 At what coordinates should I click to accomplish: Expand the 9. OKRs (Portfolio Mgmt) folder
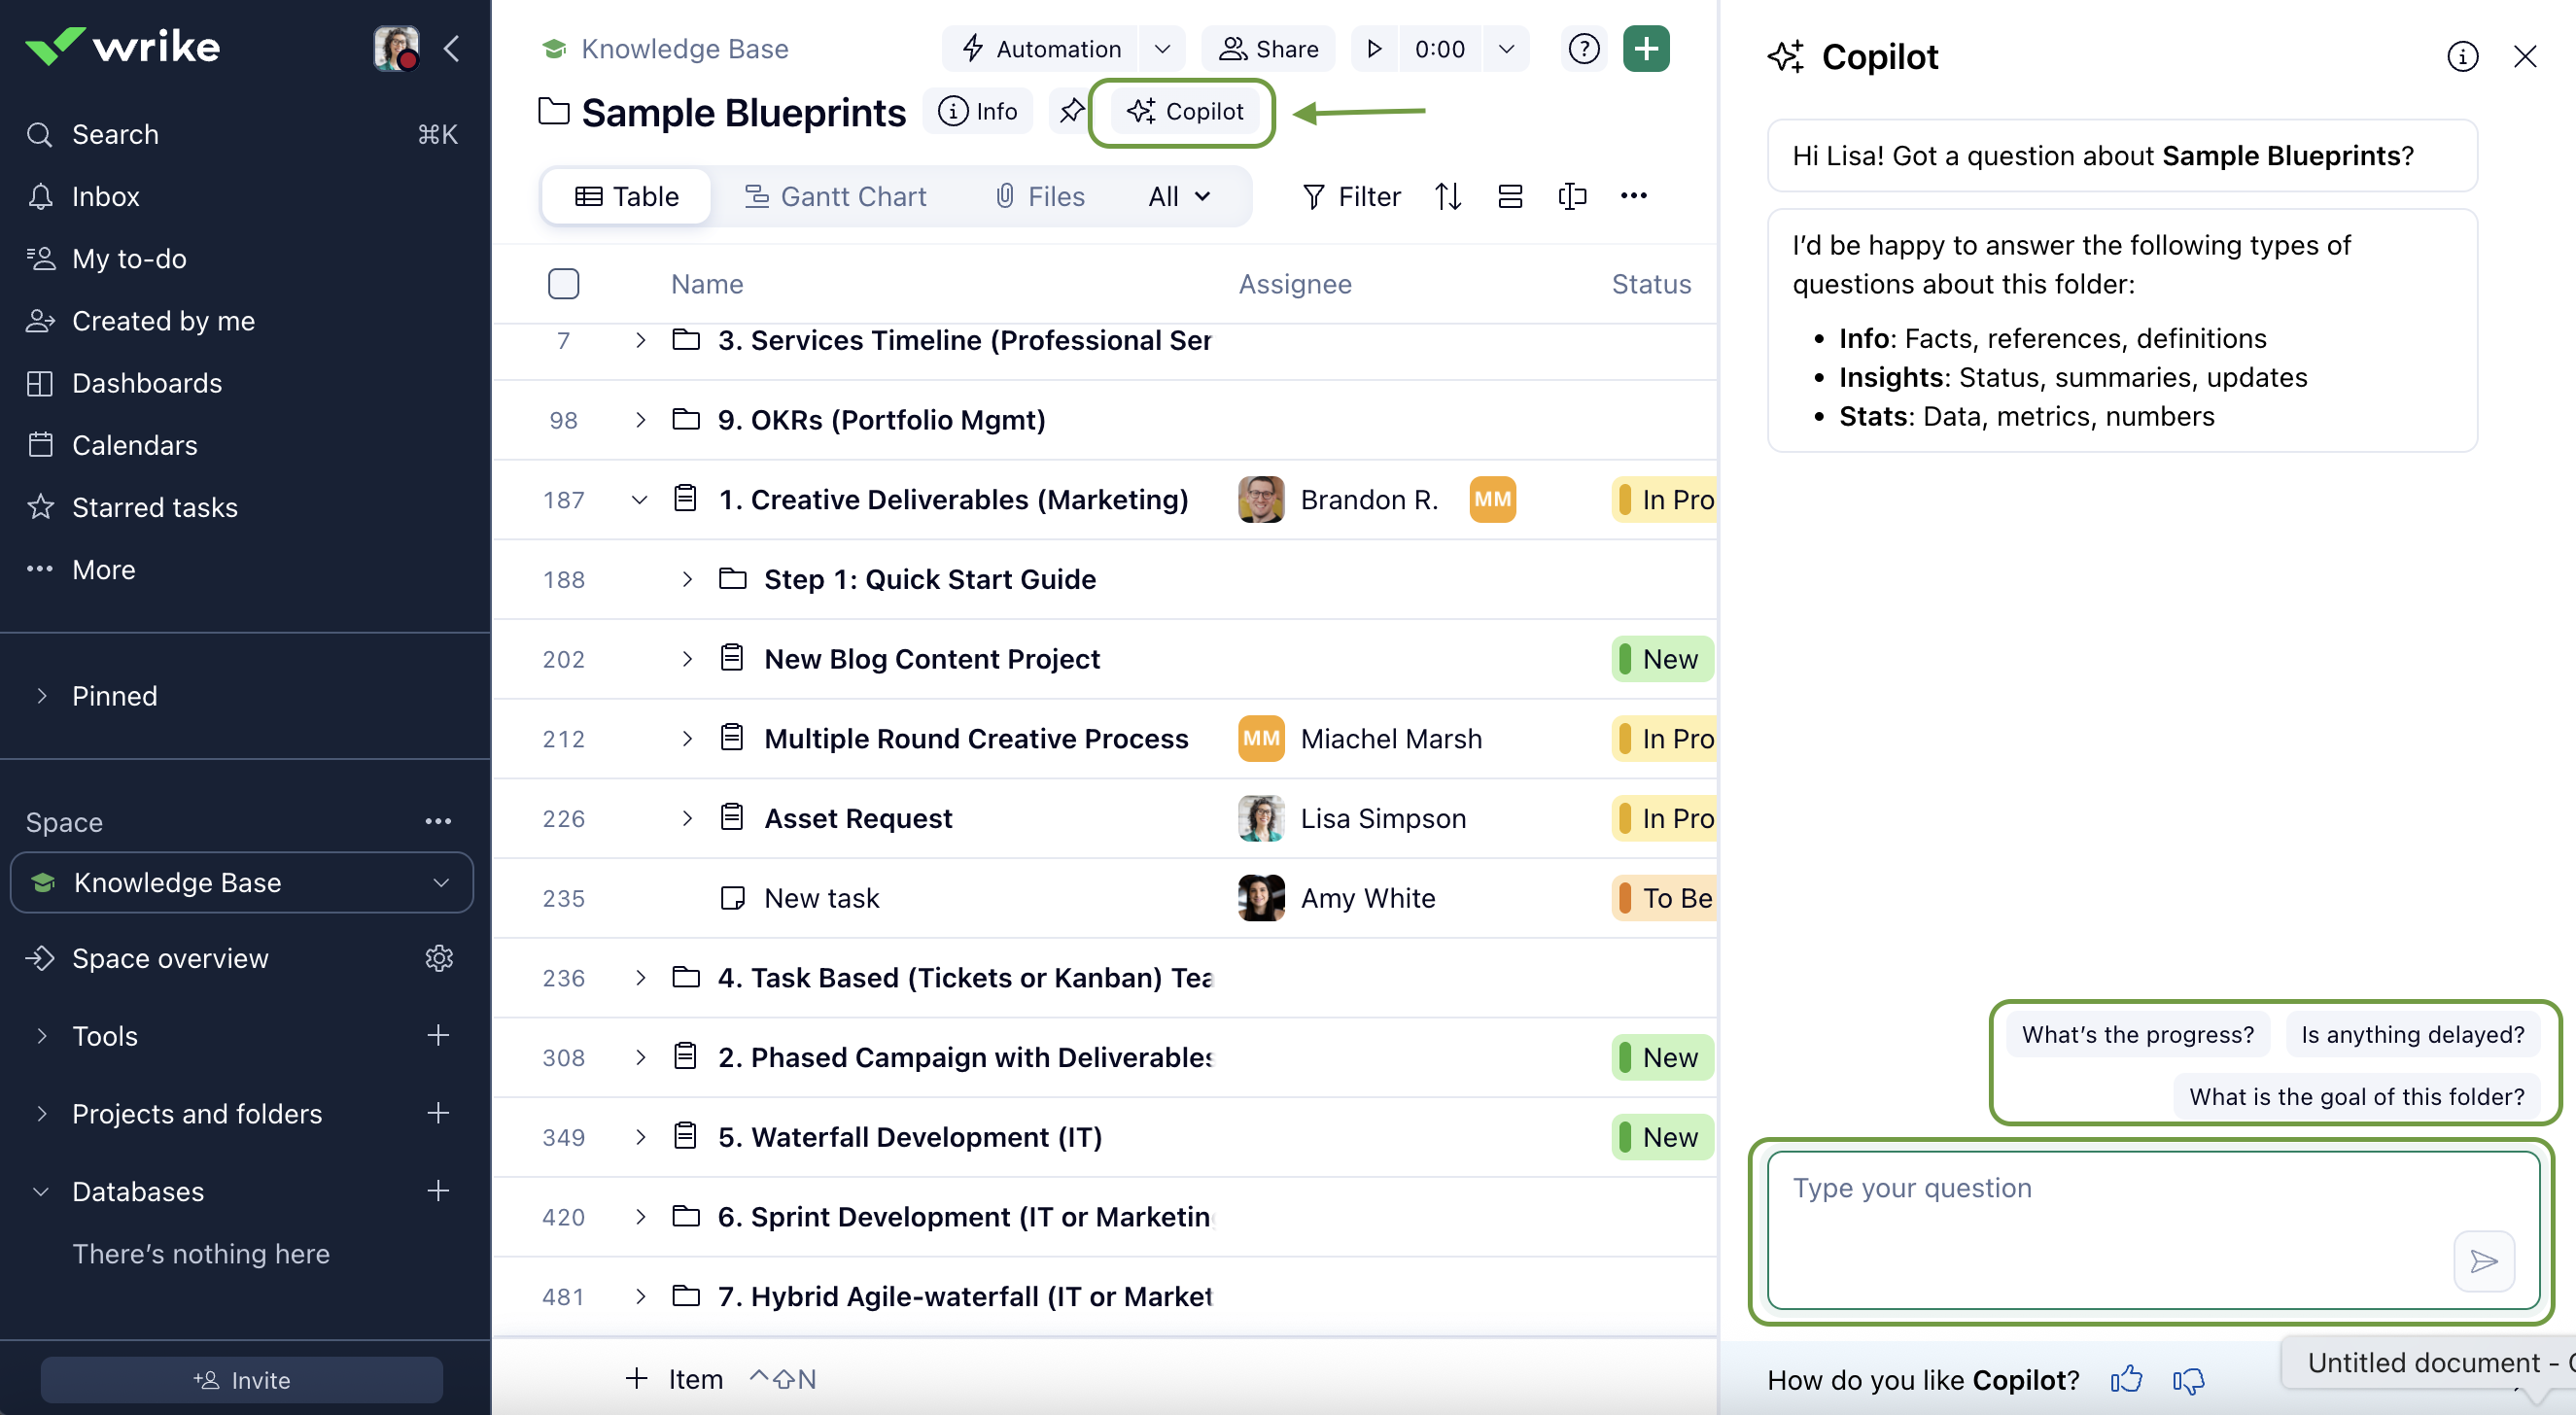[x=640, y=419]
